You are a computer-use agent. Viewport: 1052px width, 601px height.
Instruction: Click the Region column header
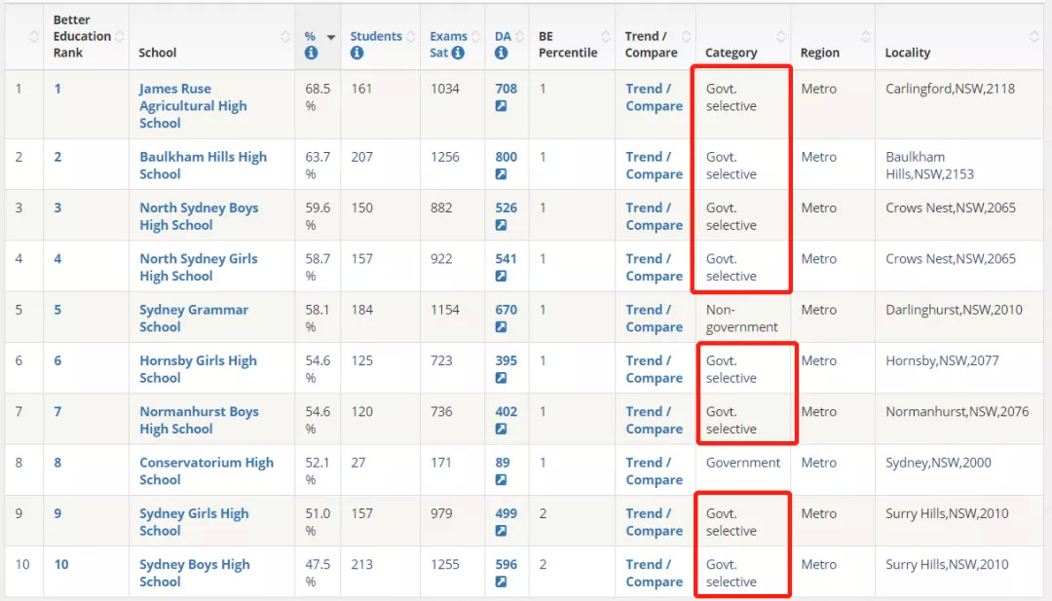pos(819,53)
